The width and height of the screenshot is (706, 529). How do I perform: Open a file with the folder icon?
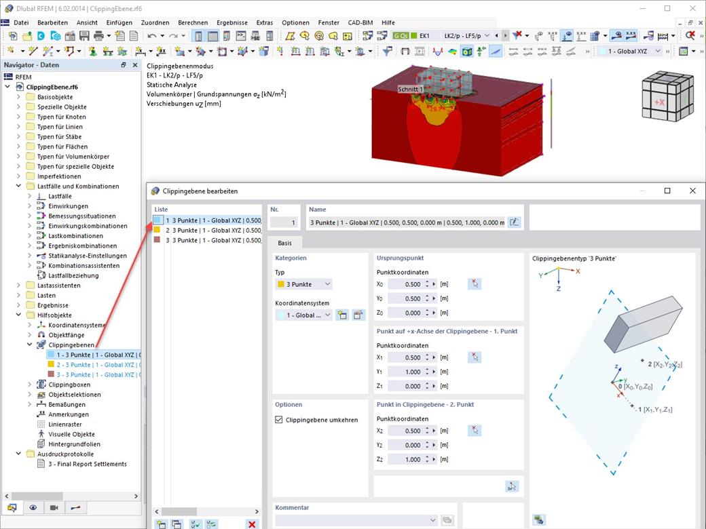tap(27, 36)
